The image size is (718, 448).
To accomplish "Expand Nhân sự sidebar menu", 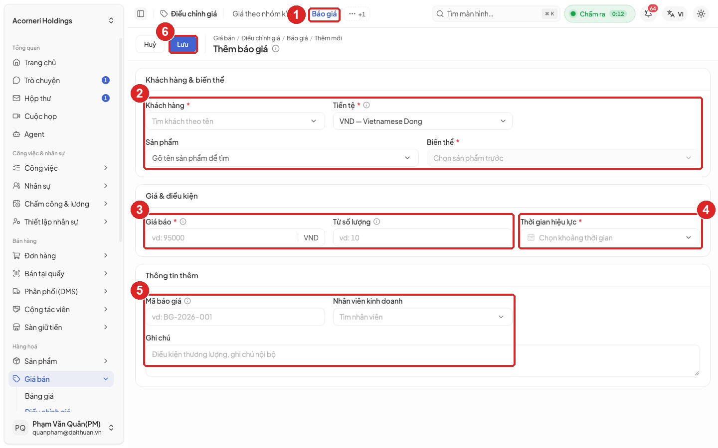I will click(61, 186).
